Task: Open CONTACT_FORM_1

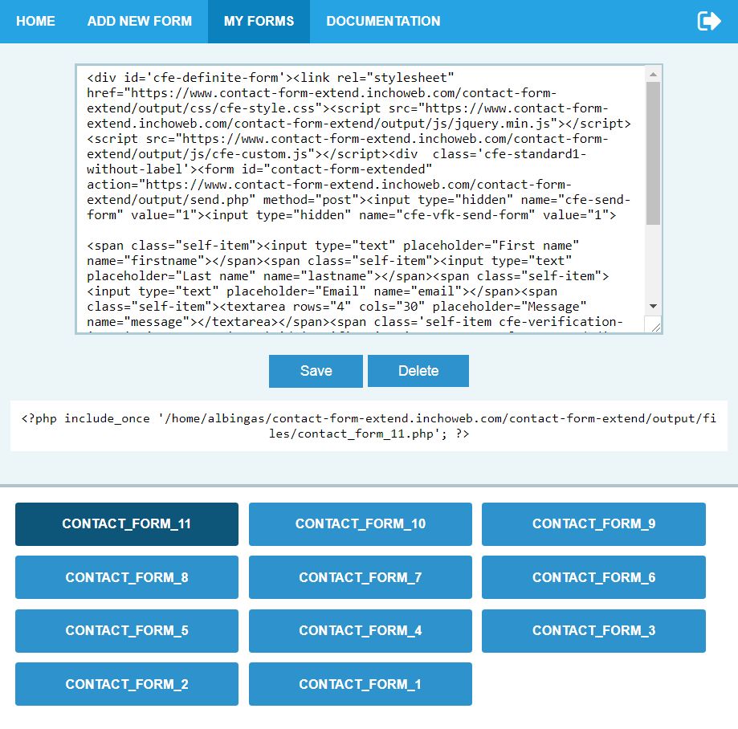Action: [x=360, y=684]
